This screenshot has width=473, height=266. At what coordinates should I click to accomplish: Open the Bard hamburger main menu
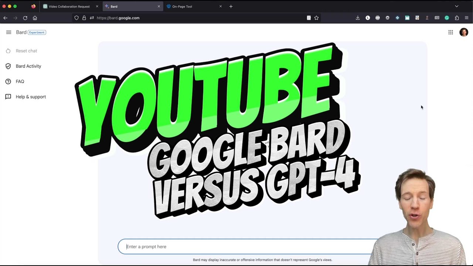click(x=8, y=33)
